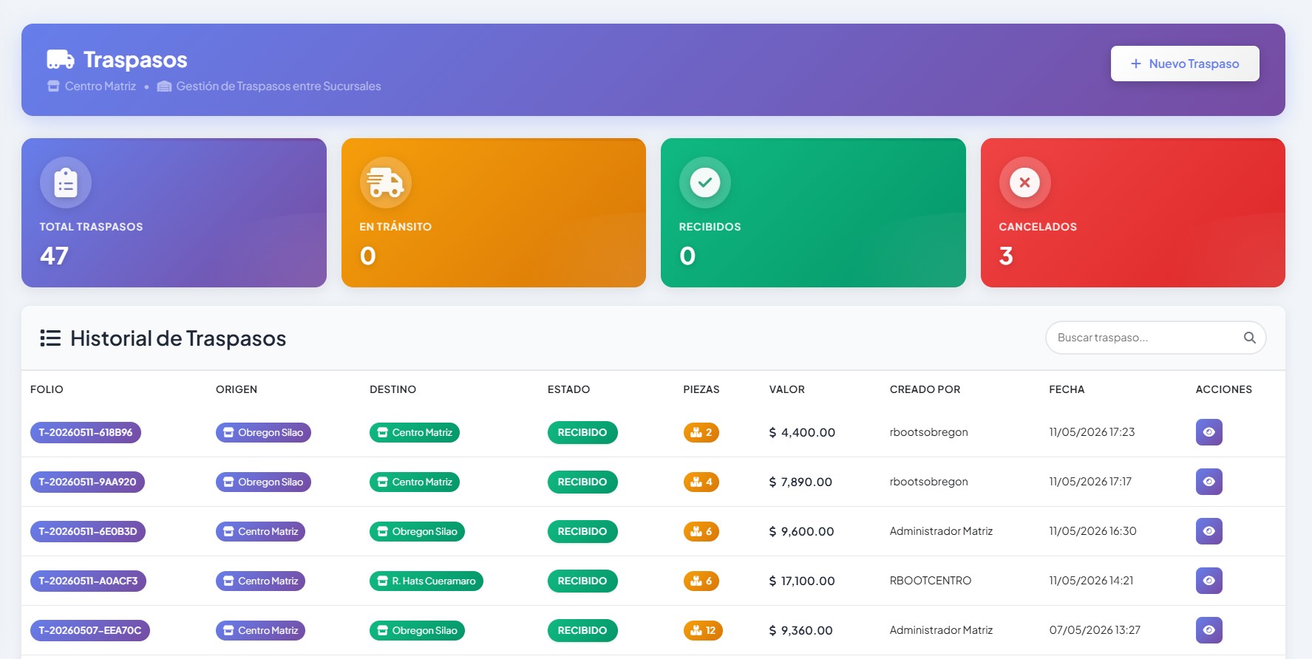View details of transfer T-20260511-618B96 via eye button
The height and width of the screenshot is (659, 1312).
pos(1209,432)
